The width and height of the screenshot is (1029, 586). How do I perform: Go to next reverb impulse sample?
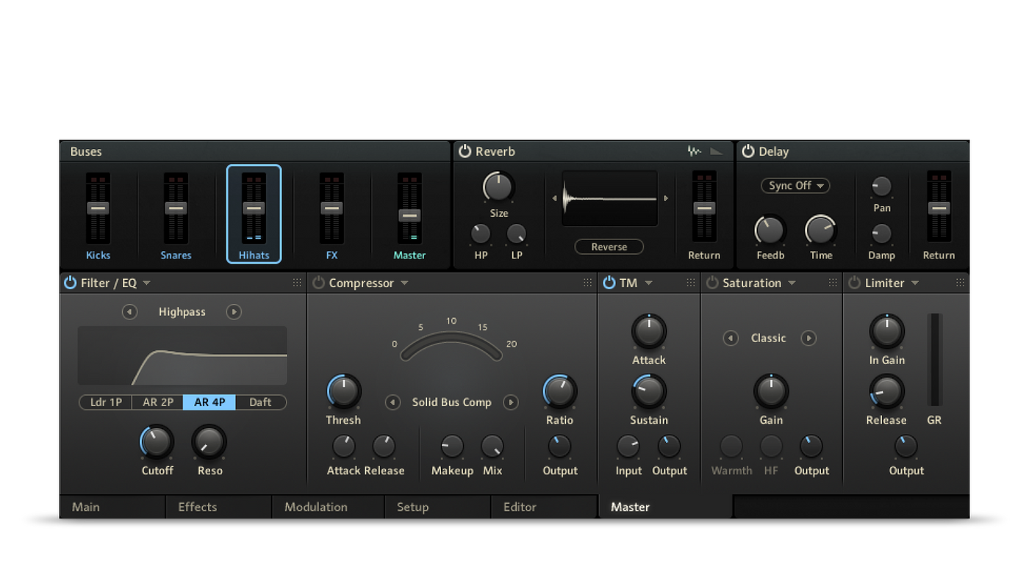click(x=666, y=198)
